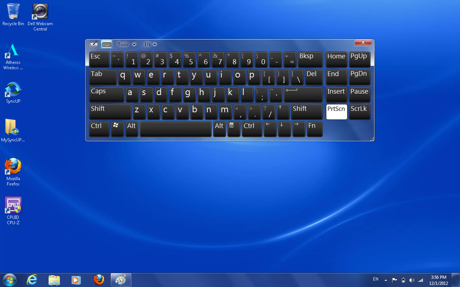Show hidden system tray icons
The image size is (460, 287).
[x=386, y=280]
